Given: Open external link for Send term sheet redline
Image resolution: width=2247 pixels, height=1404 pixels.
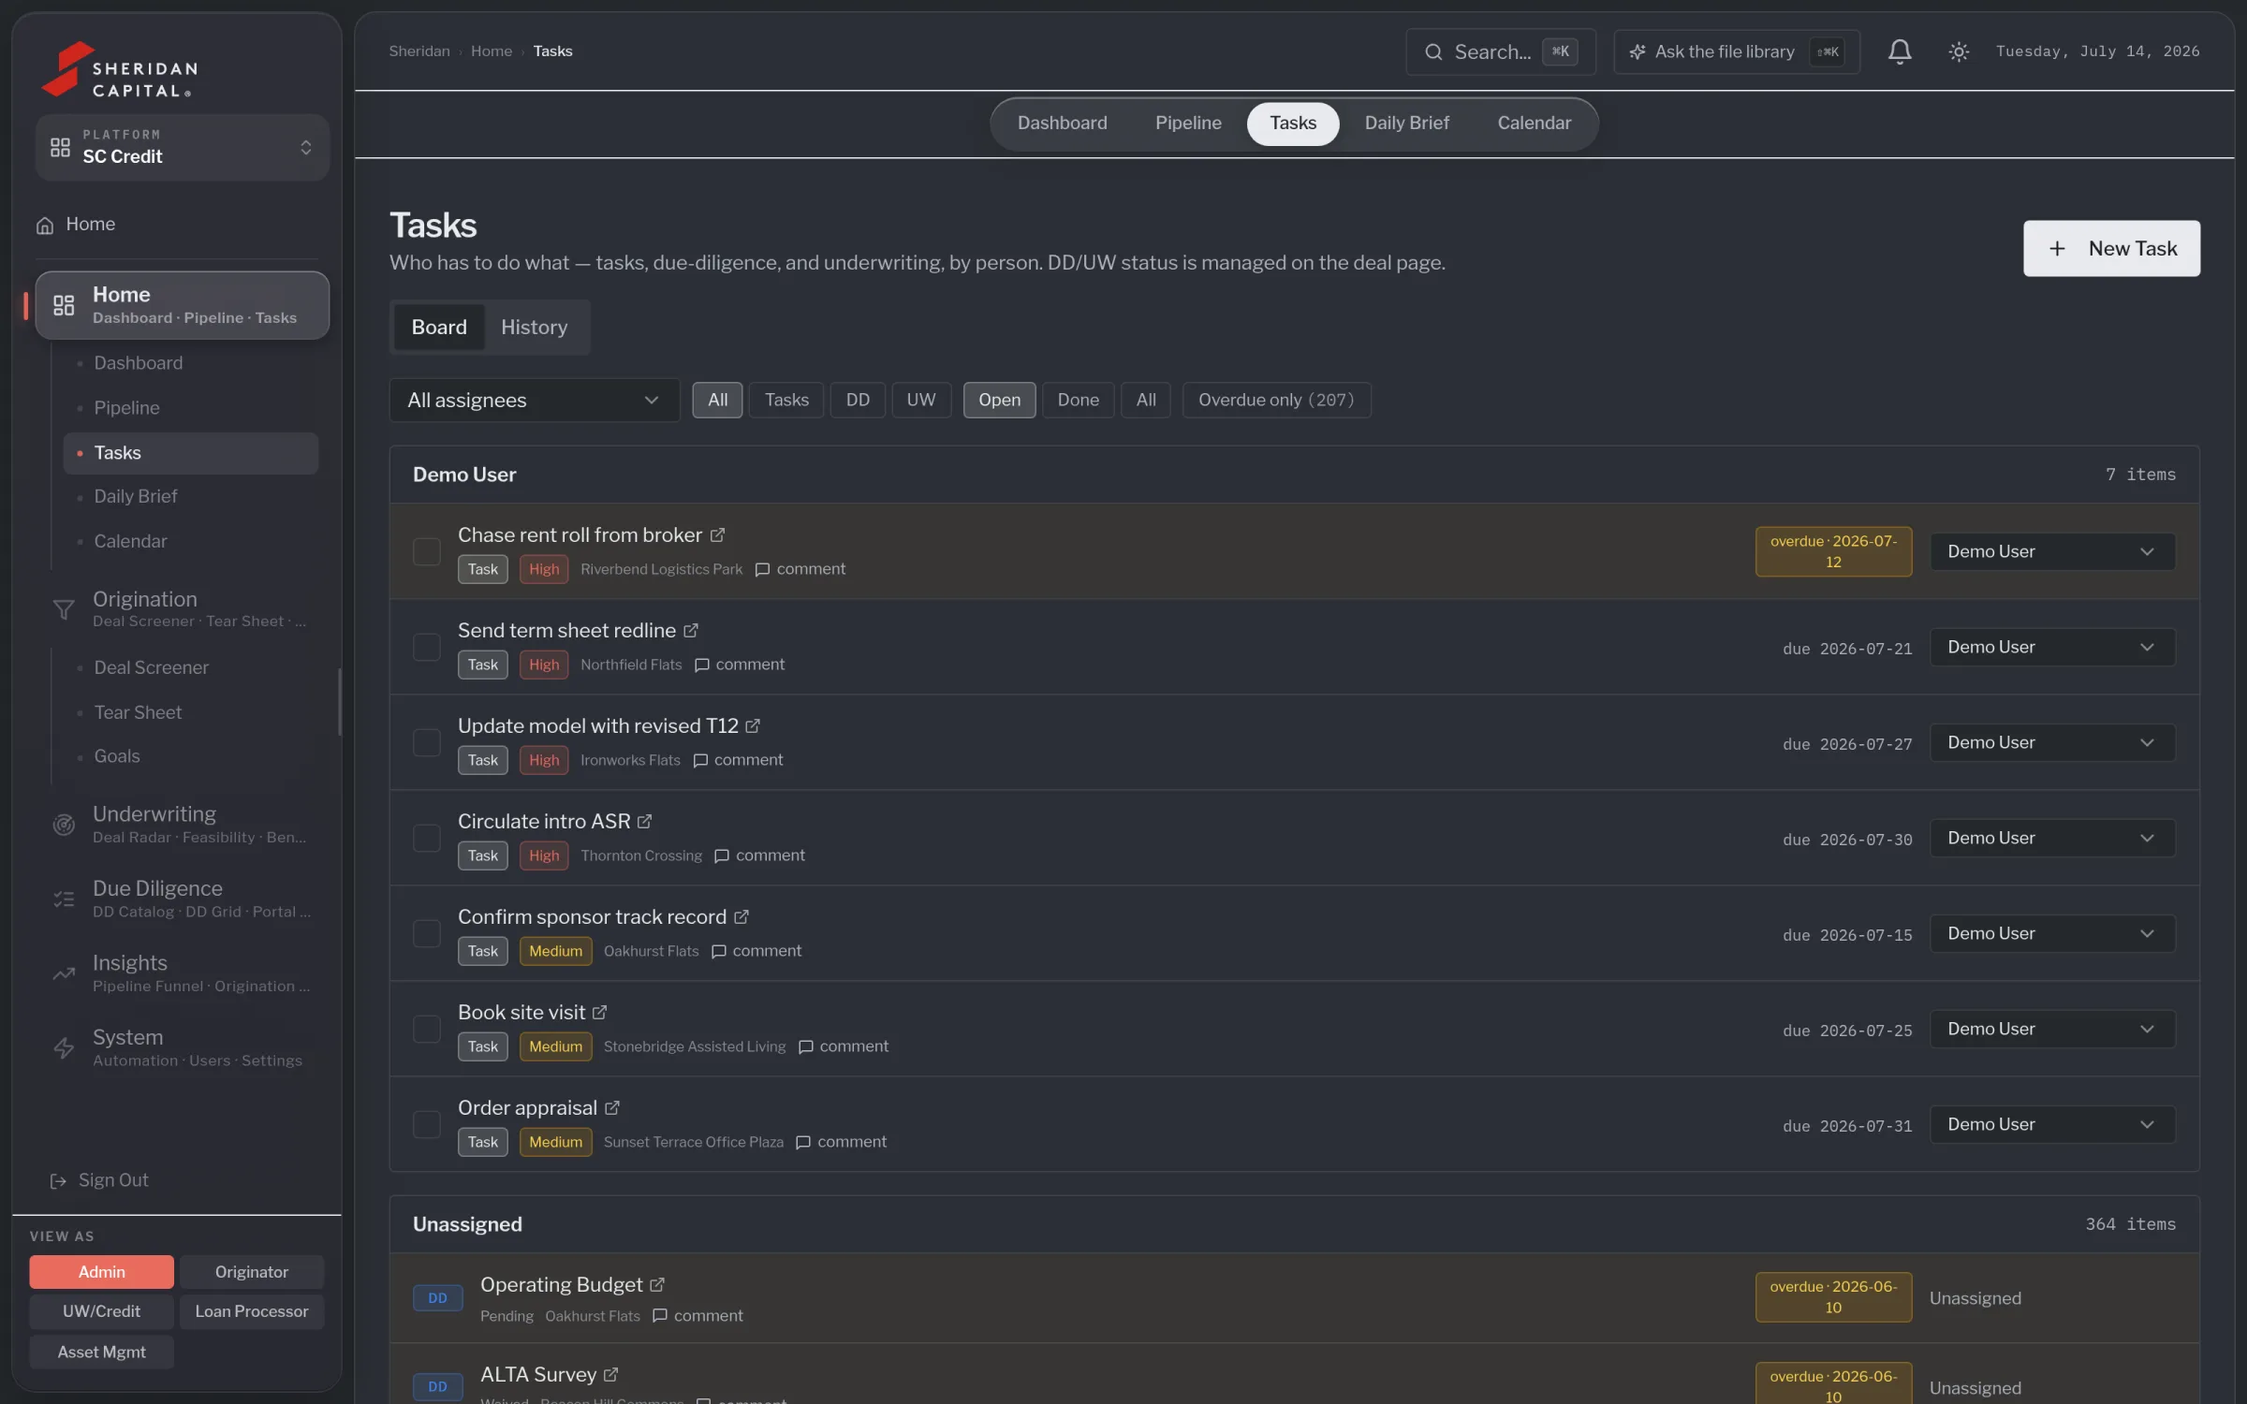Looking at the screenshot, I should pos(691,631).
